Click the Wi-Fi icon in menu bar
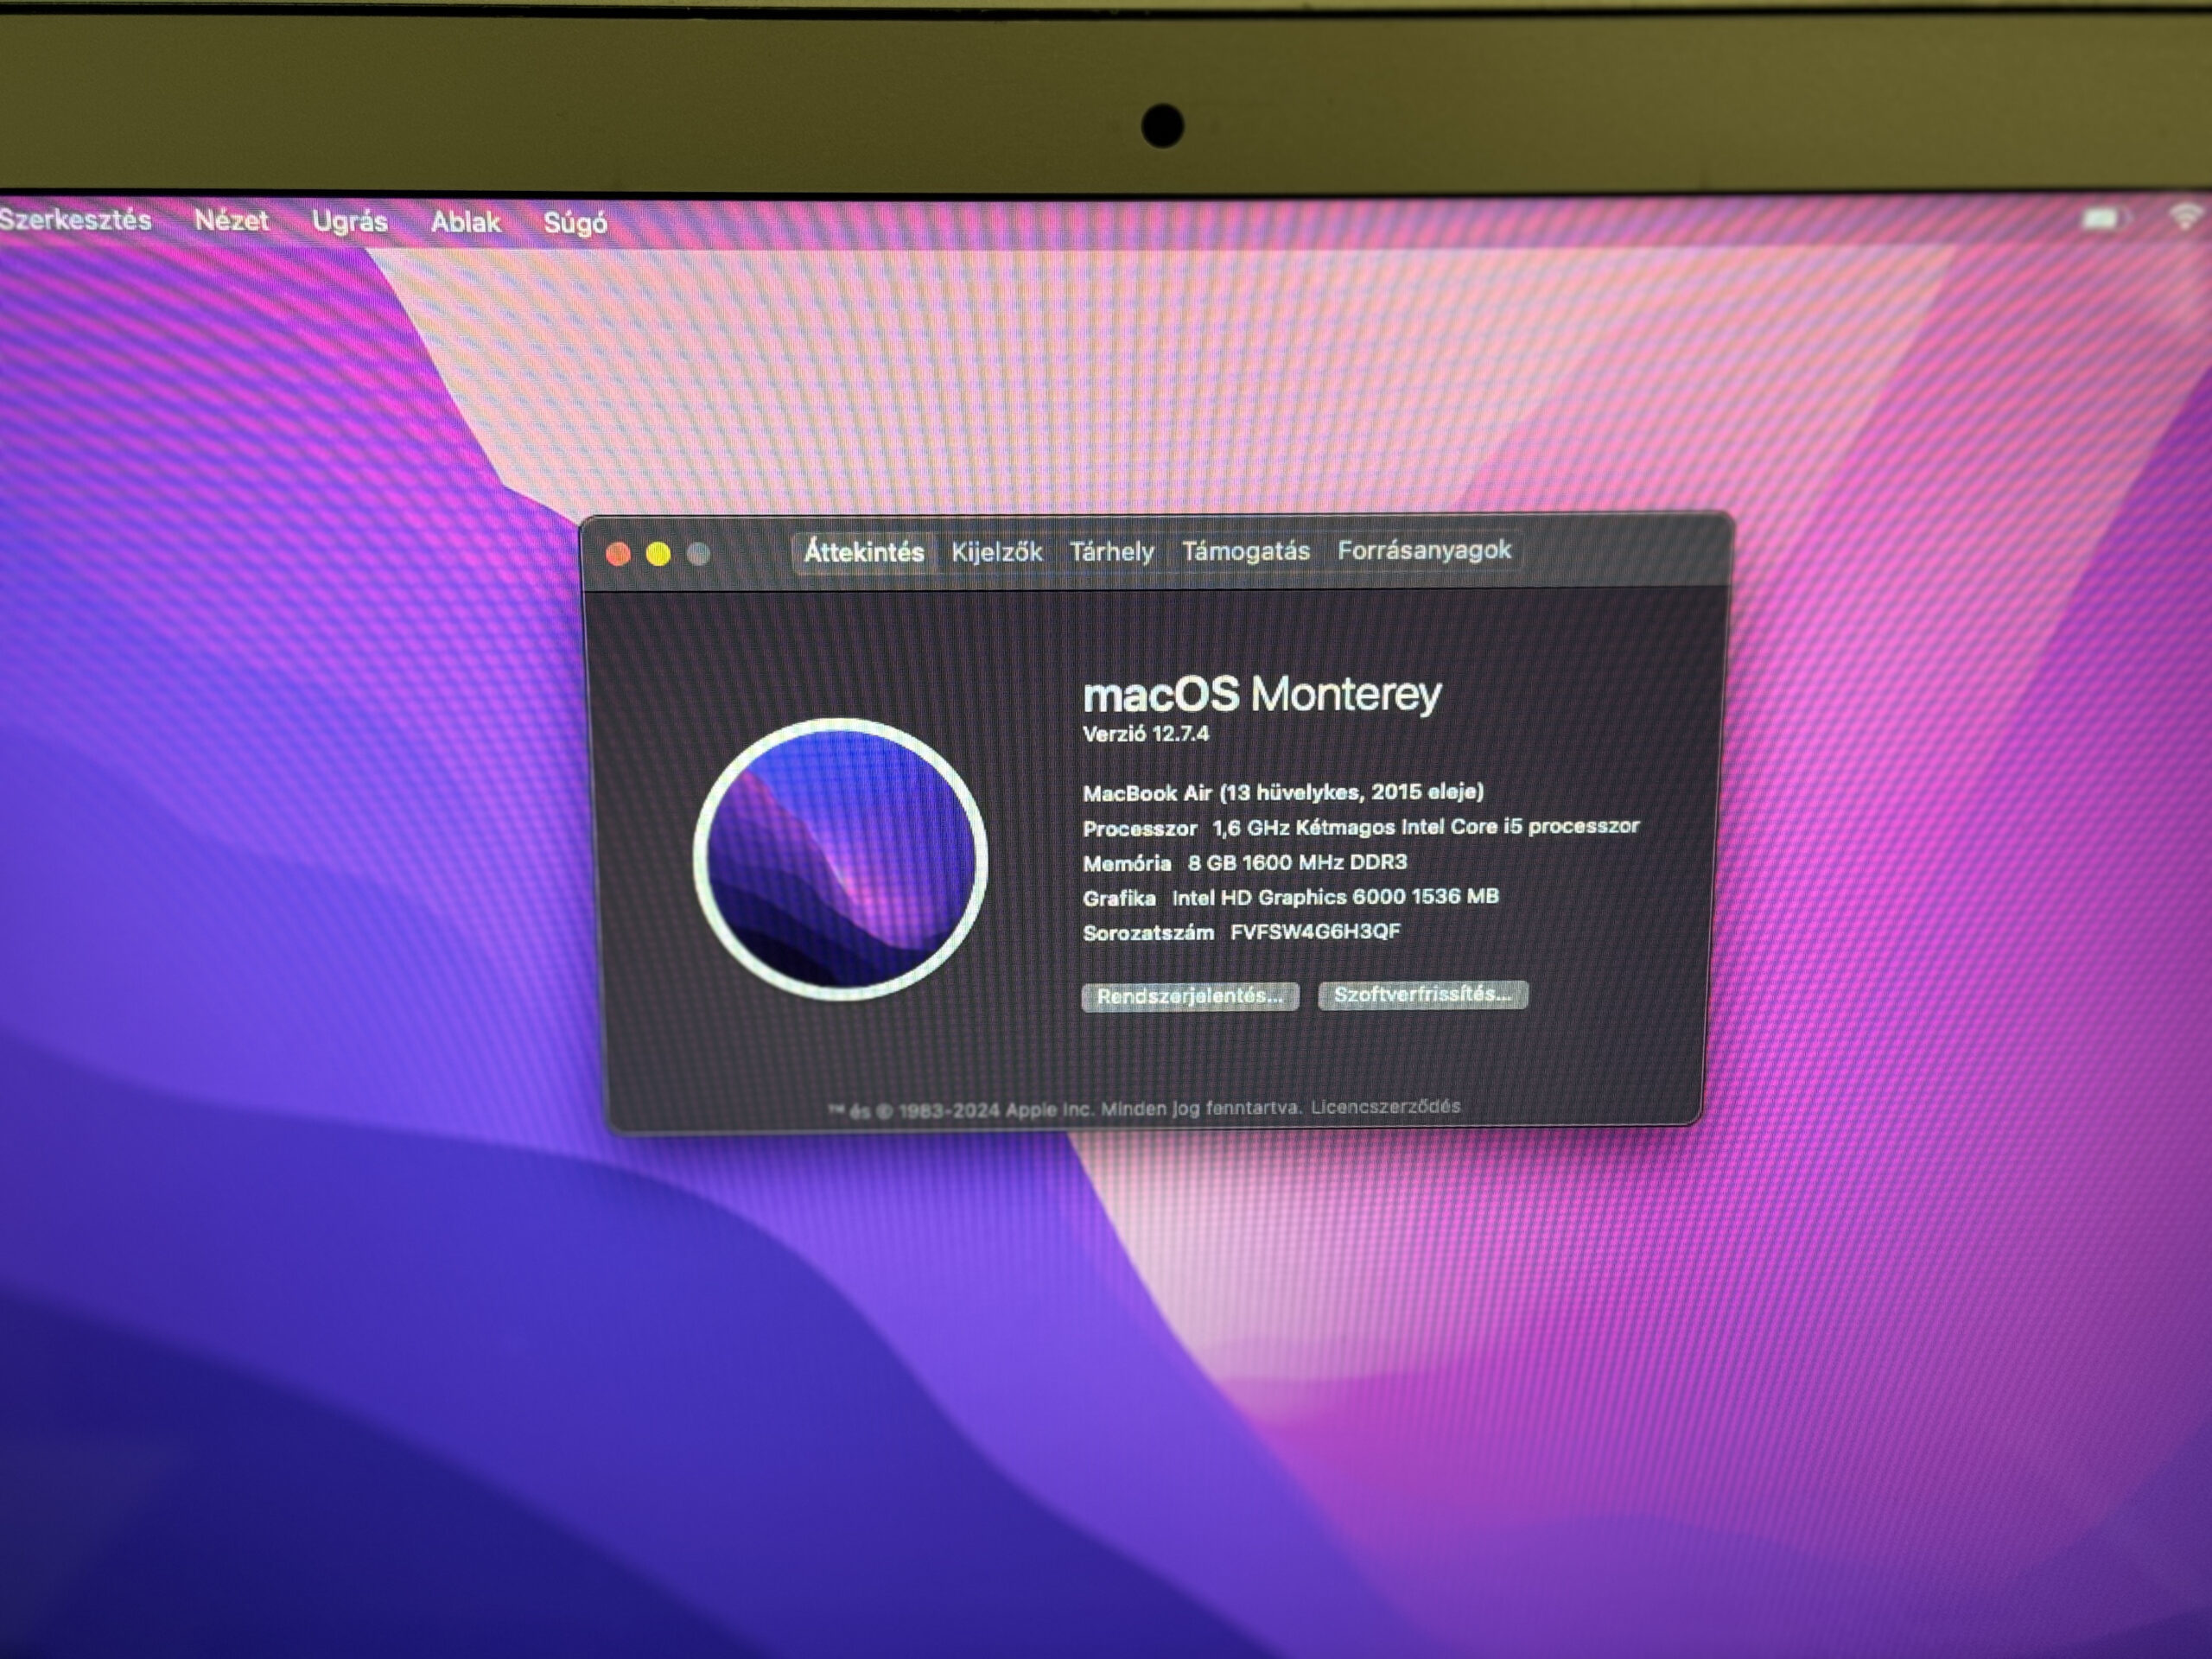Screen dimensions: 2212x1659 point(2186,215)
